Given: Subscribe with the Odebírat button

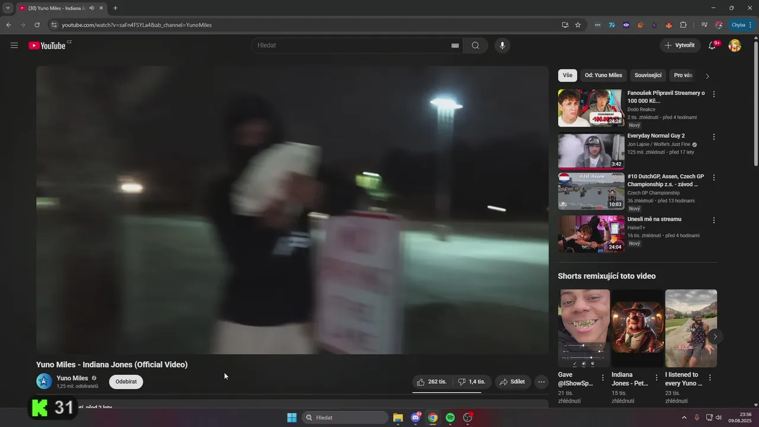Looking at the screenshot, I should [126, 382].
